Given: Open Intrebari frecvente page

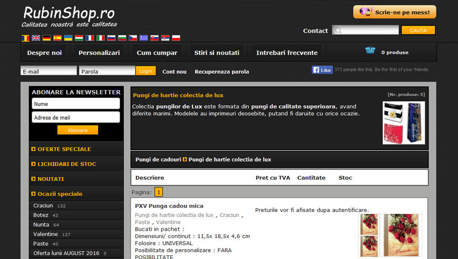Looking at the screenshot, I should [287, 53].
